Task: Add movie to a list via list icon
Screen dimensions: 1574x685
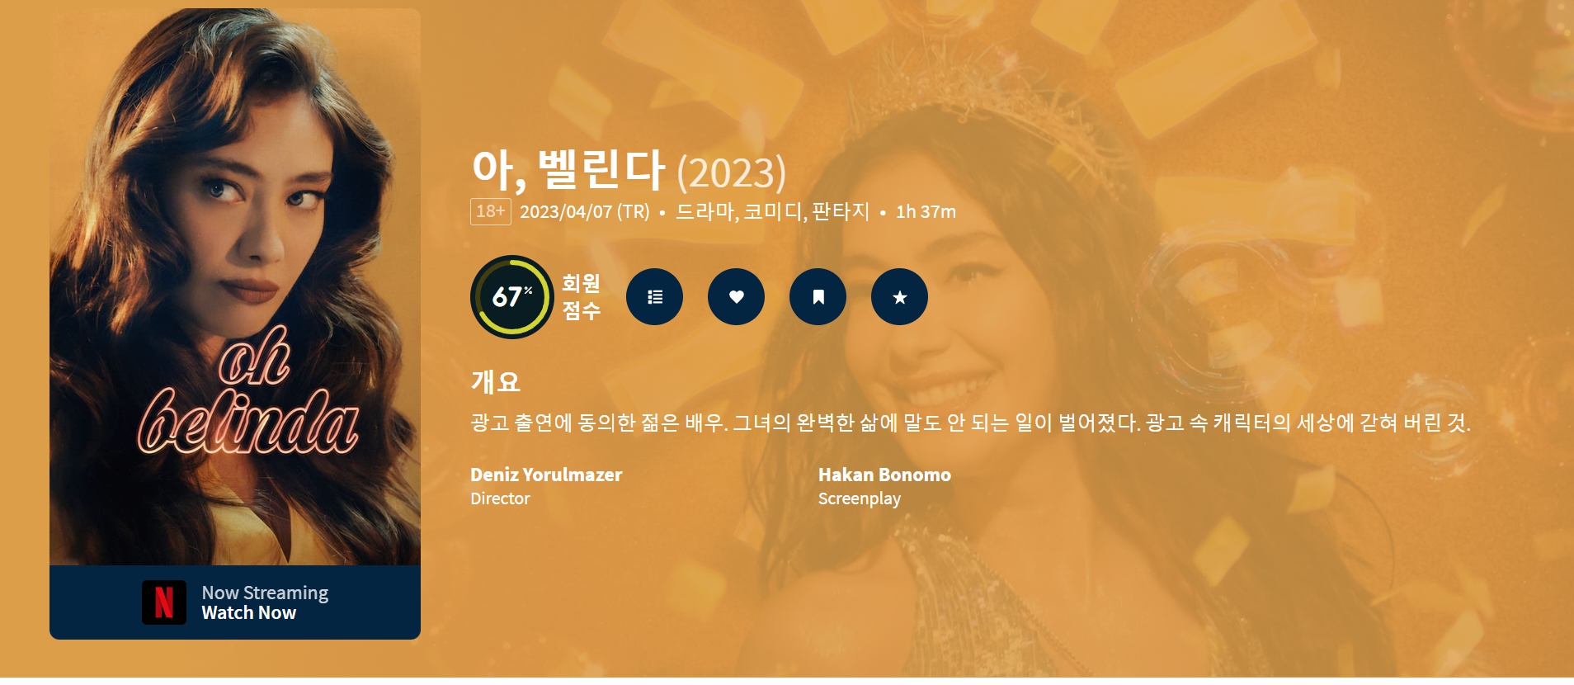Action: [x=654, y=297]
